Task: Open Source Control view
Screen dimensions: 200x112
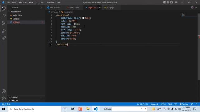Action: 4,23
